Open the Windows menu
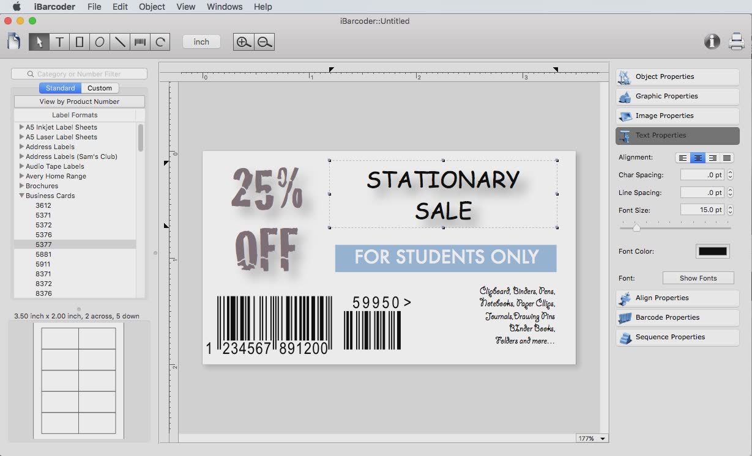752x456 pixels. pos(225,7)
